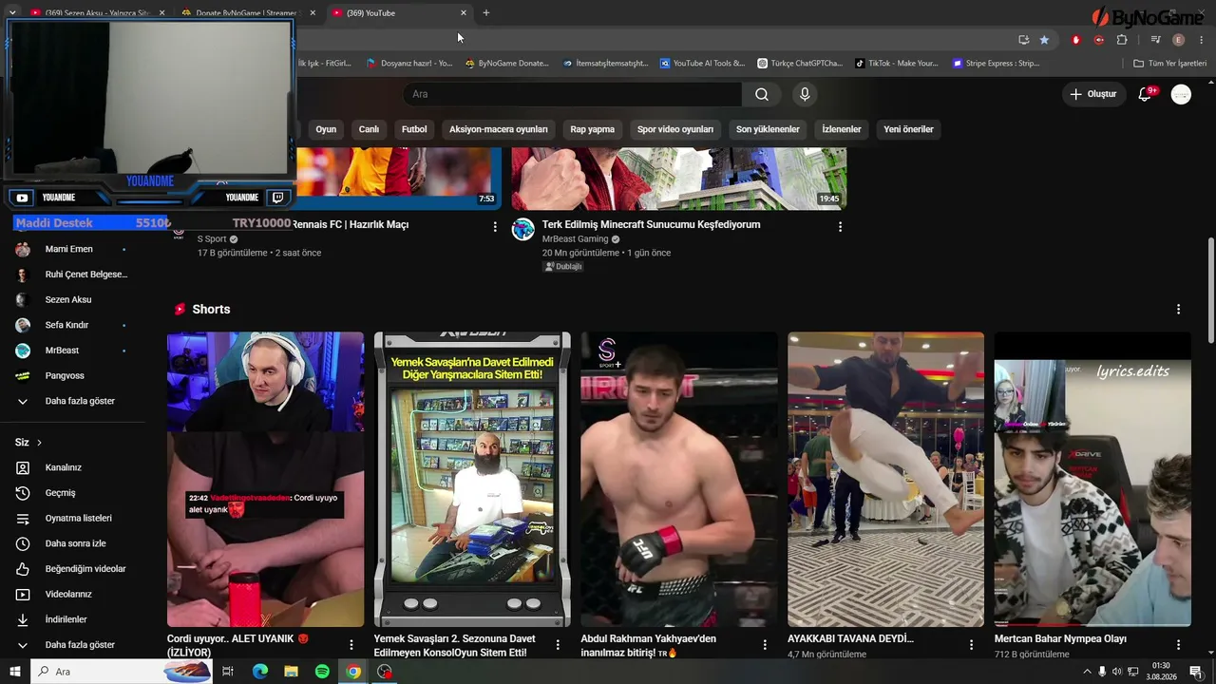Click the YouTube search magnifier button
This screenshot has height=684, width=1216.
[762, 94]
